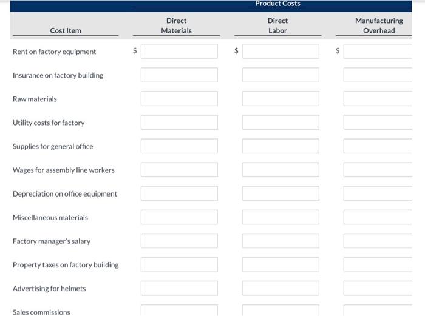The height and width of the screenshot is (316, 425).
Task: Focus Manufacturing Overhead field for Factory manager's salary
Action: 378,241
